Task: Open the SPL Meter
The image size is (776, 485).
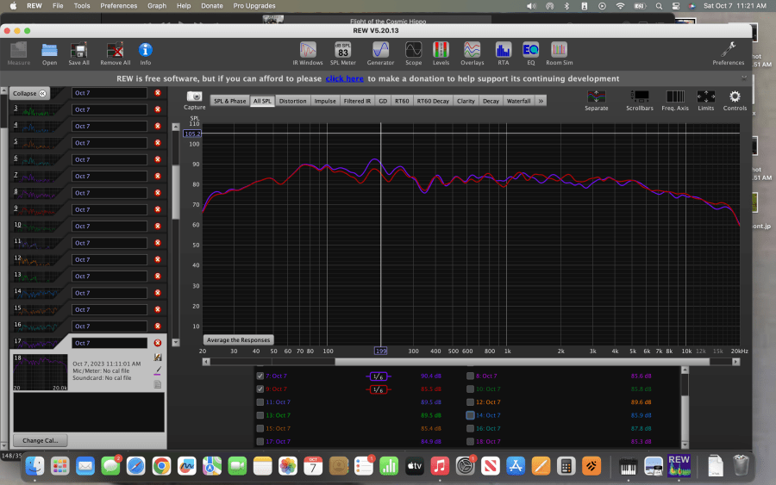Action: coord(343,53)
